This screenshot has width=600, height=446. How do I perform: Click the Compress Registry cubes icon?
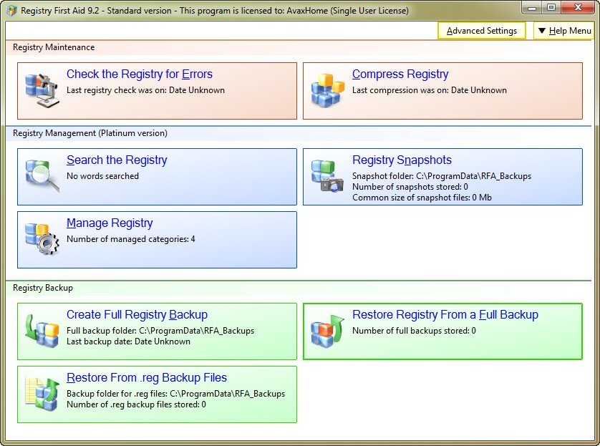click(x=327, y=90)
